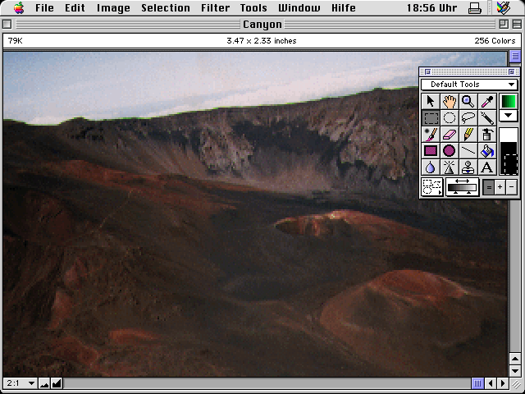Click the white foreground color swatch
This screenshot has width=525, height=394.
[x=508, y=135]
